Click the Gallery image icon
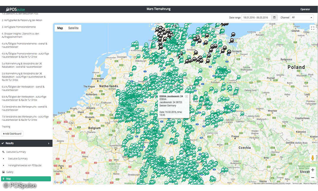Screen dimensions: 318x191 (3, 172)
